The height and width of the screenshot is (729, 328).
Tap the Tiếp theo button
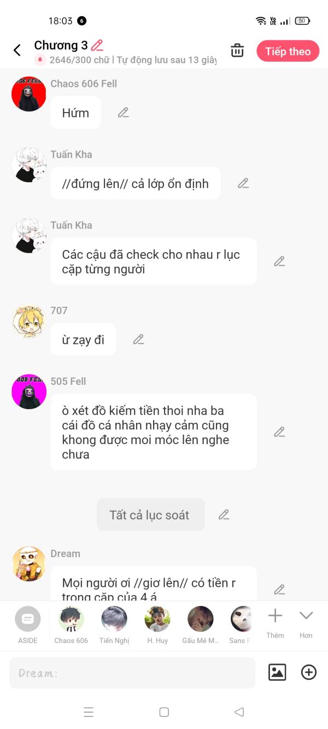[x=288, y=51]
